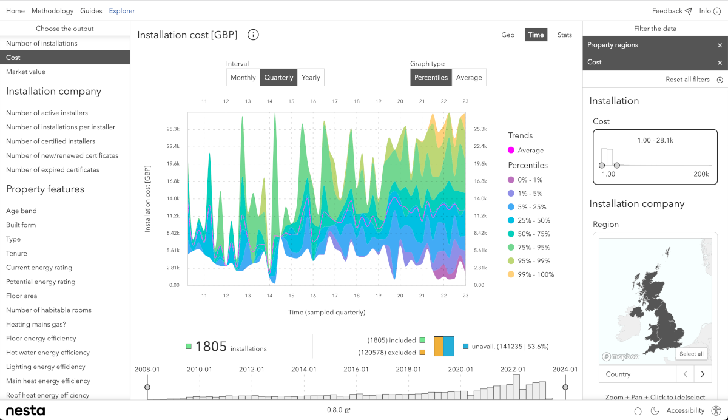This screenshot has height=420, width=728.
Task: Set interval to Yearly
Action: point(311,77)
